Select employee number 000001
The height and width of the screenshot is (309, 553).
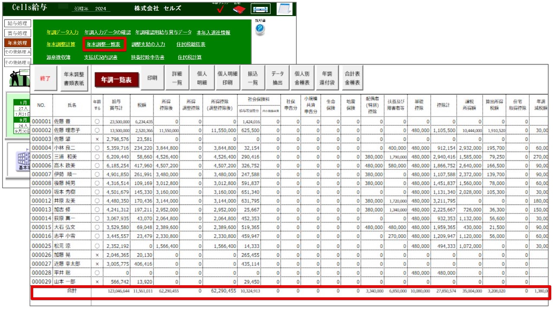coord(41,121)
